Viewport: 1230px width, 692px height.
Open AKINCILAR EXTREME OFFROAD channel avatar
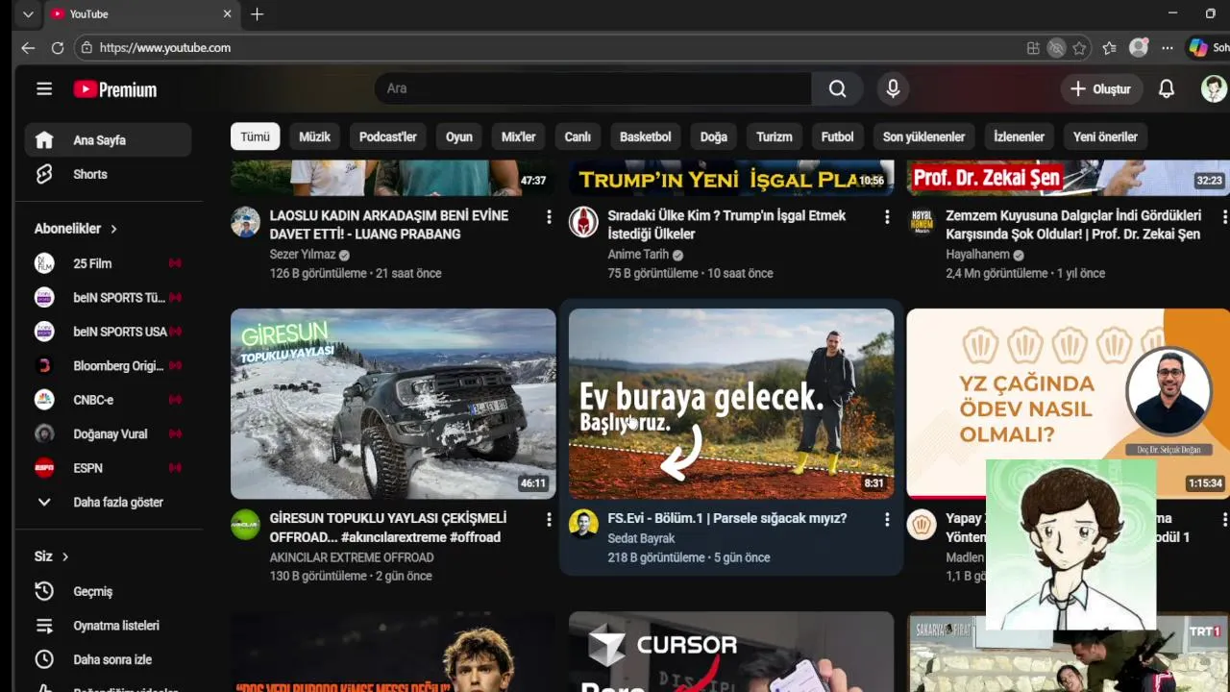(245, 525)
